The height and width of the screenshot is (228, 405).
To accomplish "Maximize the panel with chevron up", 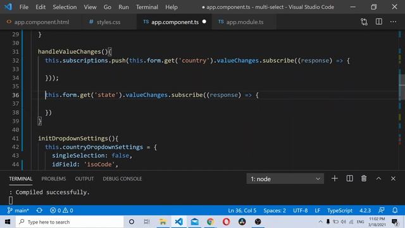I will [378, 179].
